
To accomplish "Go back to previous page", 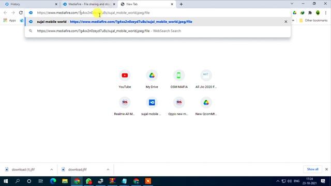I will pyautogui.click(x=6, y=12).
